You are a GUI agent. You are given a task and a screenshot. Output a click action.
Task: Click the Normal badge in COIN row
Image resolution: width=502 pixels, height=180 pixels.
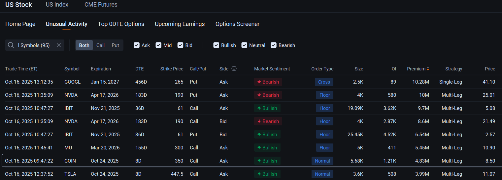(322, 161)
